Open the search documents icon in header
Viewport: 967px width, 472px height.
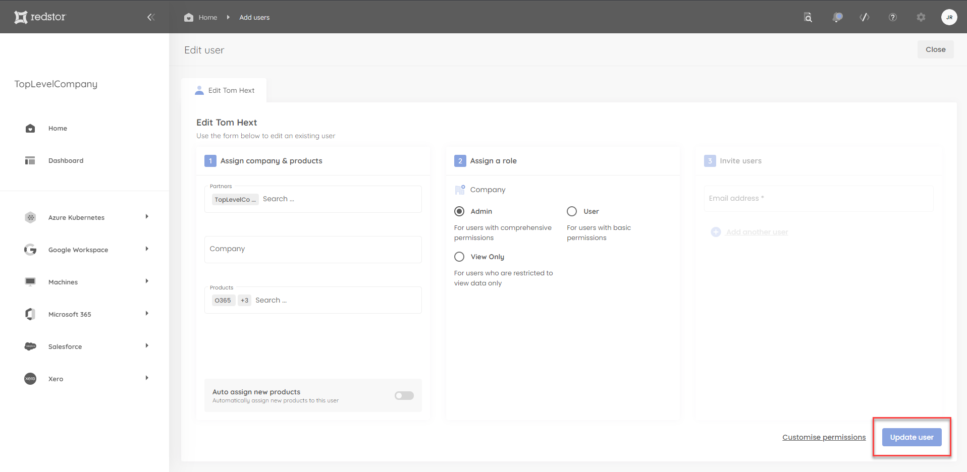(808, 17)
